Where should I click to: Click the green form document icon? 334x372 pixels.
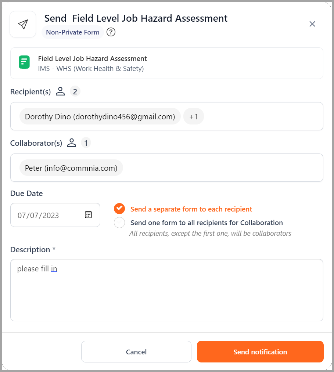24,62
